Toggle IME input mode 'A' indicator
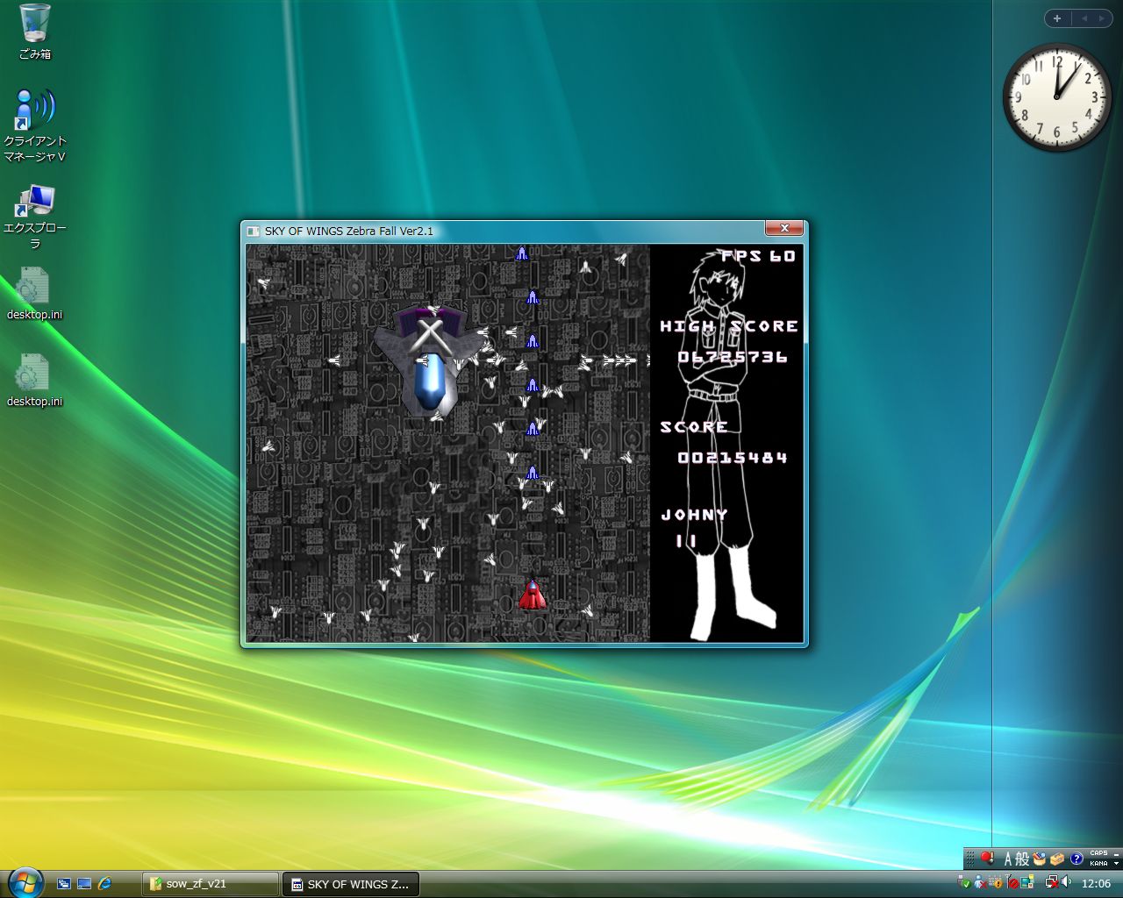Viewport: 1123px width, 898px height. [x=1008, y=859]
